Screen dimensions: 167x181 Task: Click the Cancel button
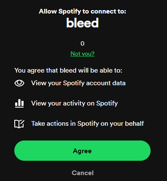click(x=82, y=173)
